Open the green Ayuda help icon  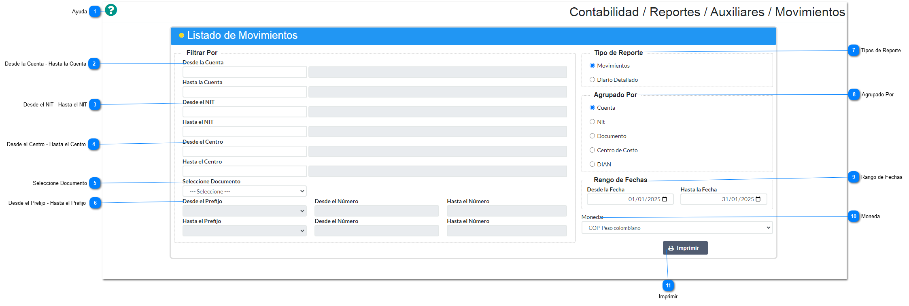[111, 10]
